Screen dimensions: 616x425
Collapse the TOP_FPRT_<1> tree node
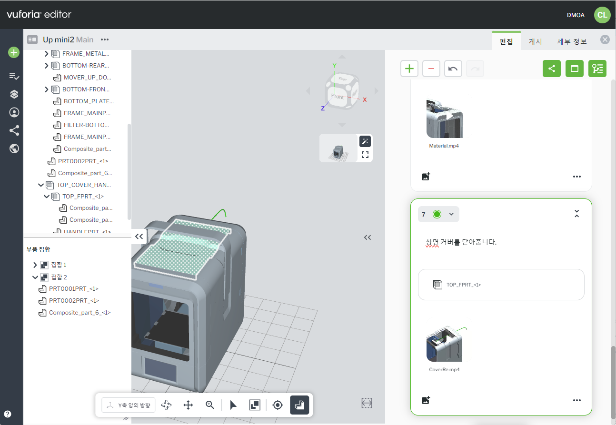pyautogui.click(x=47, y=196)
